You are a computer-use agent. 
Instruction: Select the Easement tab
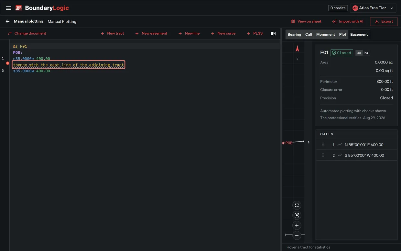click(x=359, y=34)
